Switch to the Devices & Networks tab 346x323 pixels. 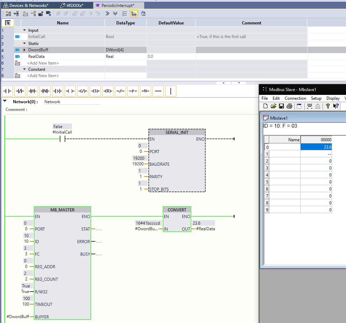26,5
